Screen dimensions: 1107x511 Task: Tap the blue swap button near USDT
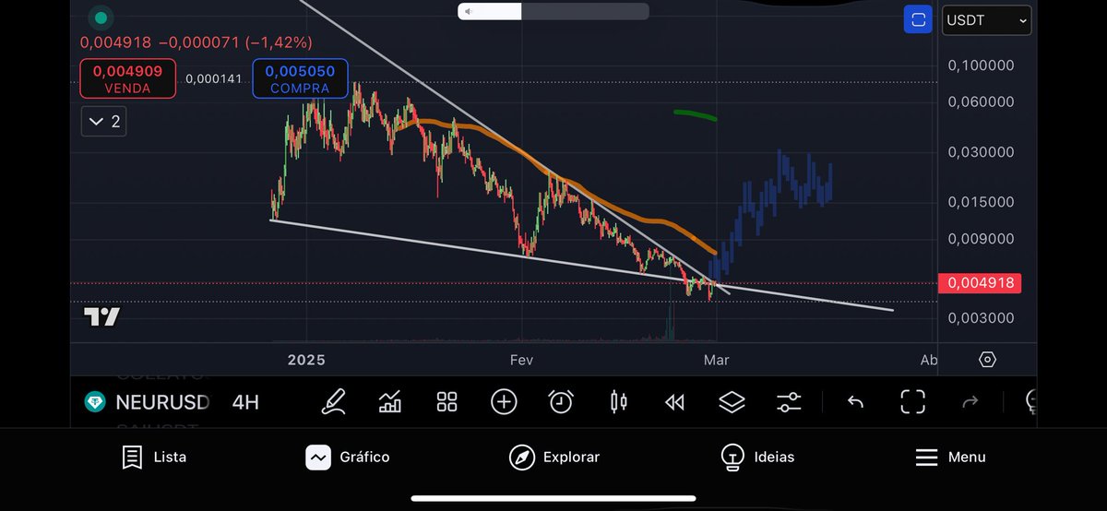click(918, 19)
